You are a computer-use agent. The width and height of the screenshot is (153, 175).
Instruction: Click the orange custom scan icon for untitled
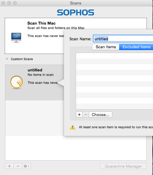point(17,82)
